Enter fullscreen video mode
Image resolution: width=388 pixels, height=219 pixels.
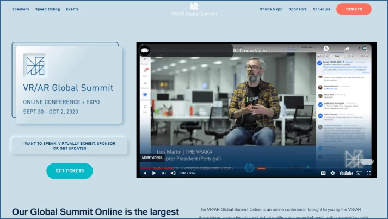point(369,173)
